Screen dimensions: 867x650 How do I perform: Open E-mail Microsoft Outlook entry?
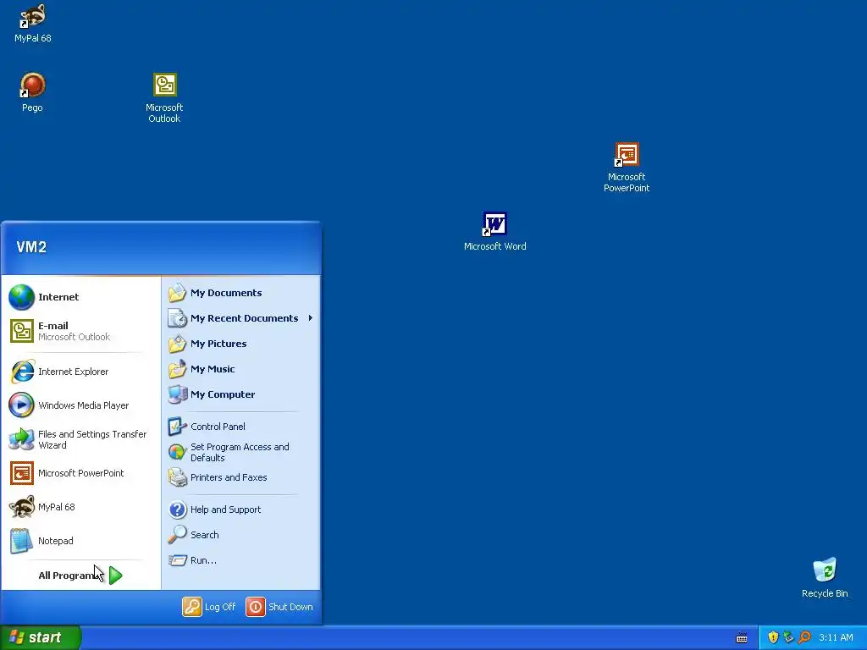click(x=82, y=331)
